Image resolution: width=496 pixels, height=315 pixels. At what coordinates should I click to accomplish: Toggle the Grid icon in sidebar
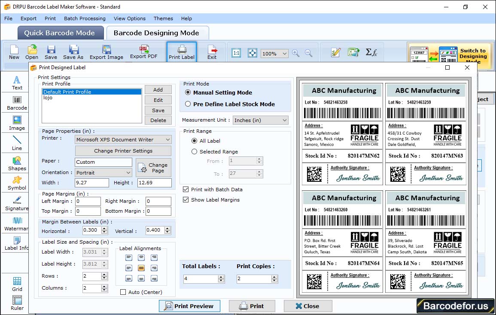point(17,284)
